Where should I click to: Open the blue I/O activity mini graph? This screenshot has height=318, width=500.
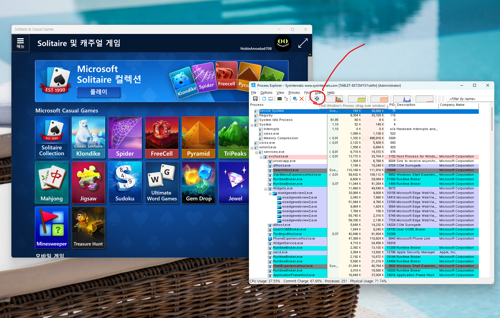tap(402, 99)
